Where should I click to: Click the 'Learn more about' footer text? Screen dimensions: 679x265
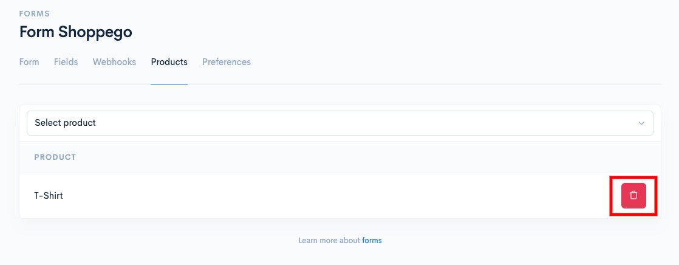(x=329, y=240)
